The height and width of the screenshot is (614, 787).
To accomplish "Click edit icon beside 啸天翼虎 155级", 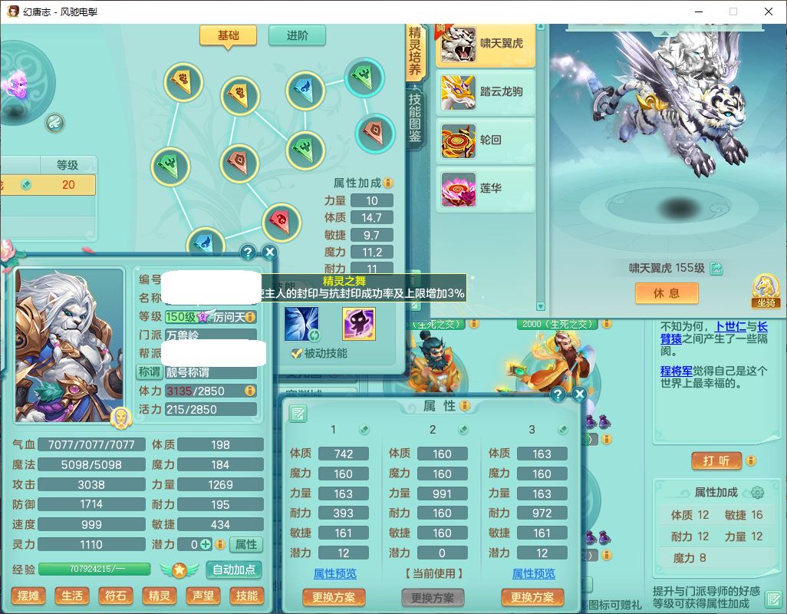I will click(716, 269).
